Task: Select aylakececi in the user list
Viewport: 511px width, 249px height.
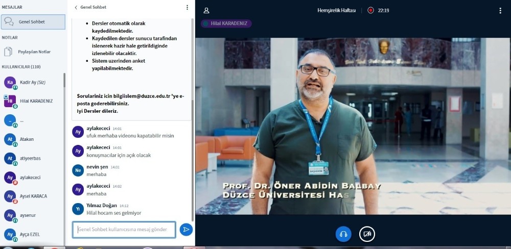Action: pyautogui.click(x=31, y=178)
